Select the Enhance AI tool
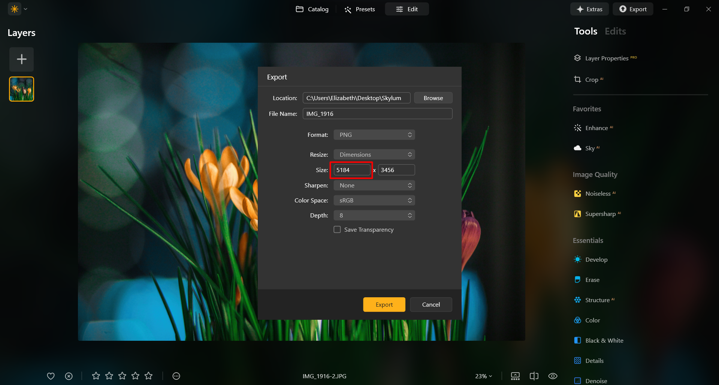 pyautogui.click(x=593, y=128)
